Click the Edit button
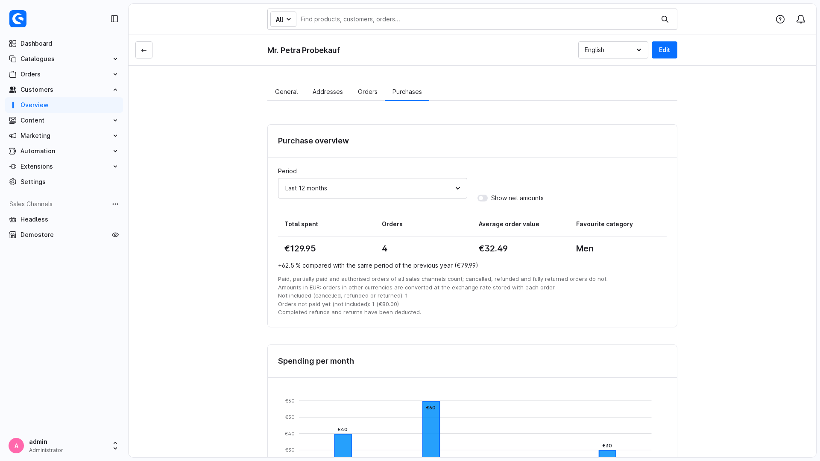The width and height of the screenshot is (820, 461). [x=665, y=50]
